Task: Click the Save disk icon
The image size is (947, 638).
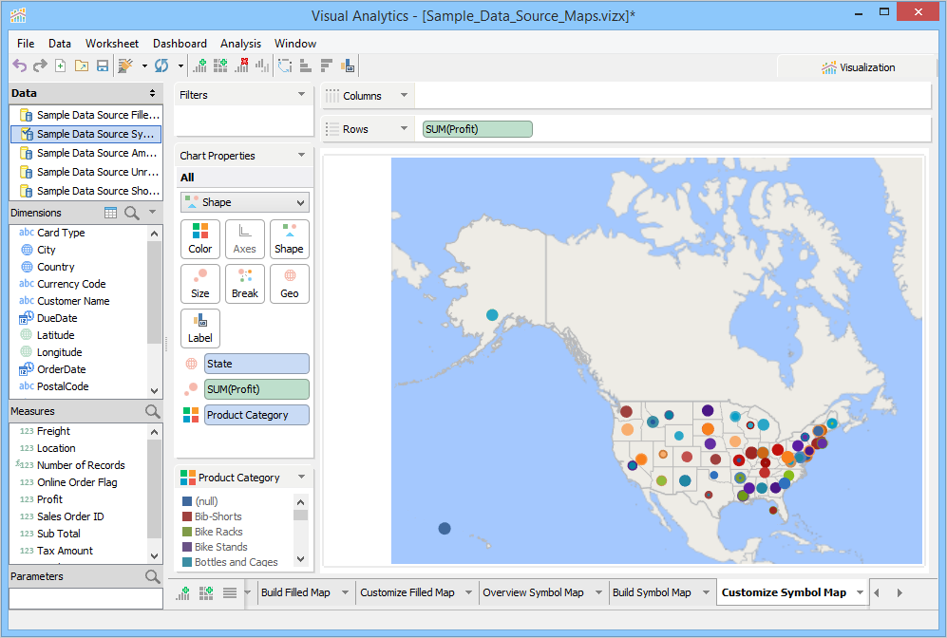Action: [103, 66]
